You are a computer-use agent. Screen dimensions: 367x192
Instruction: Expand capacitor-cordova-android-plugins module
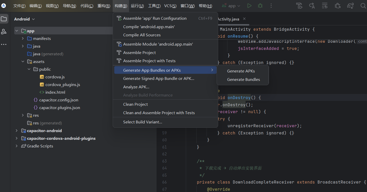click(17, 138)
